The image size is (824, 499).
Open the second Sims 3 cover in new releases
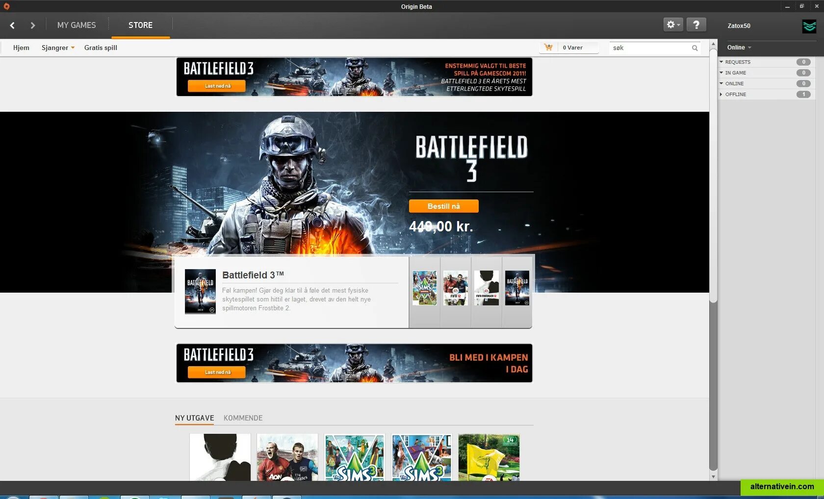(x=422, y=457)
